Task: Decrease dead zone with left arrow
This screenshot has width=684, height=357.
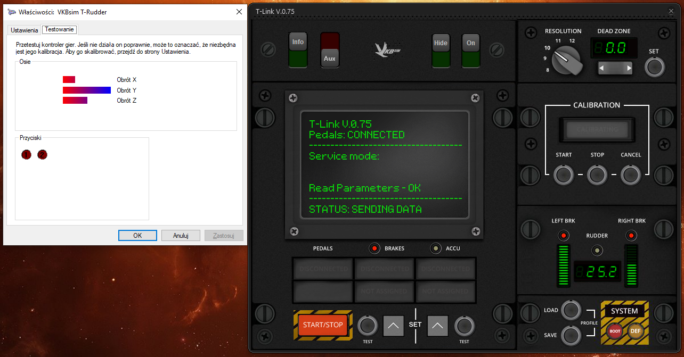Action: pos(601,68)
